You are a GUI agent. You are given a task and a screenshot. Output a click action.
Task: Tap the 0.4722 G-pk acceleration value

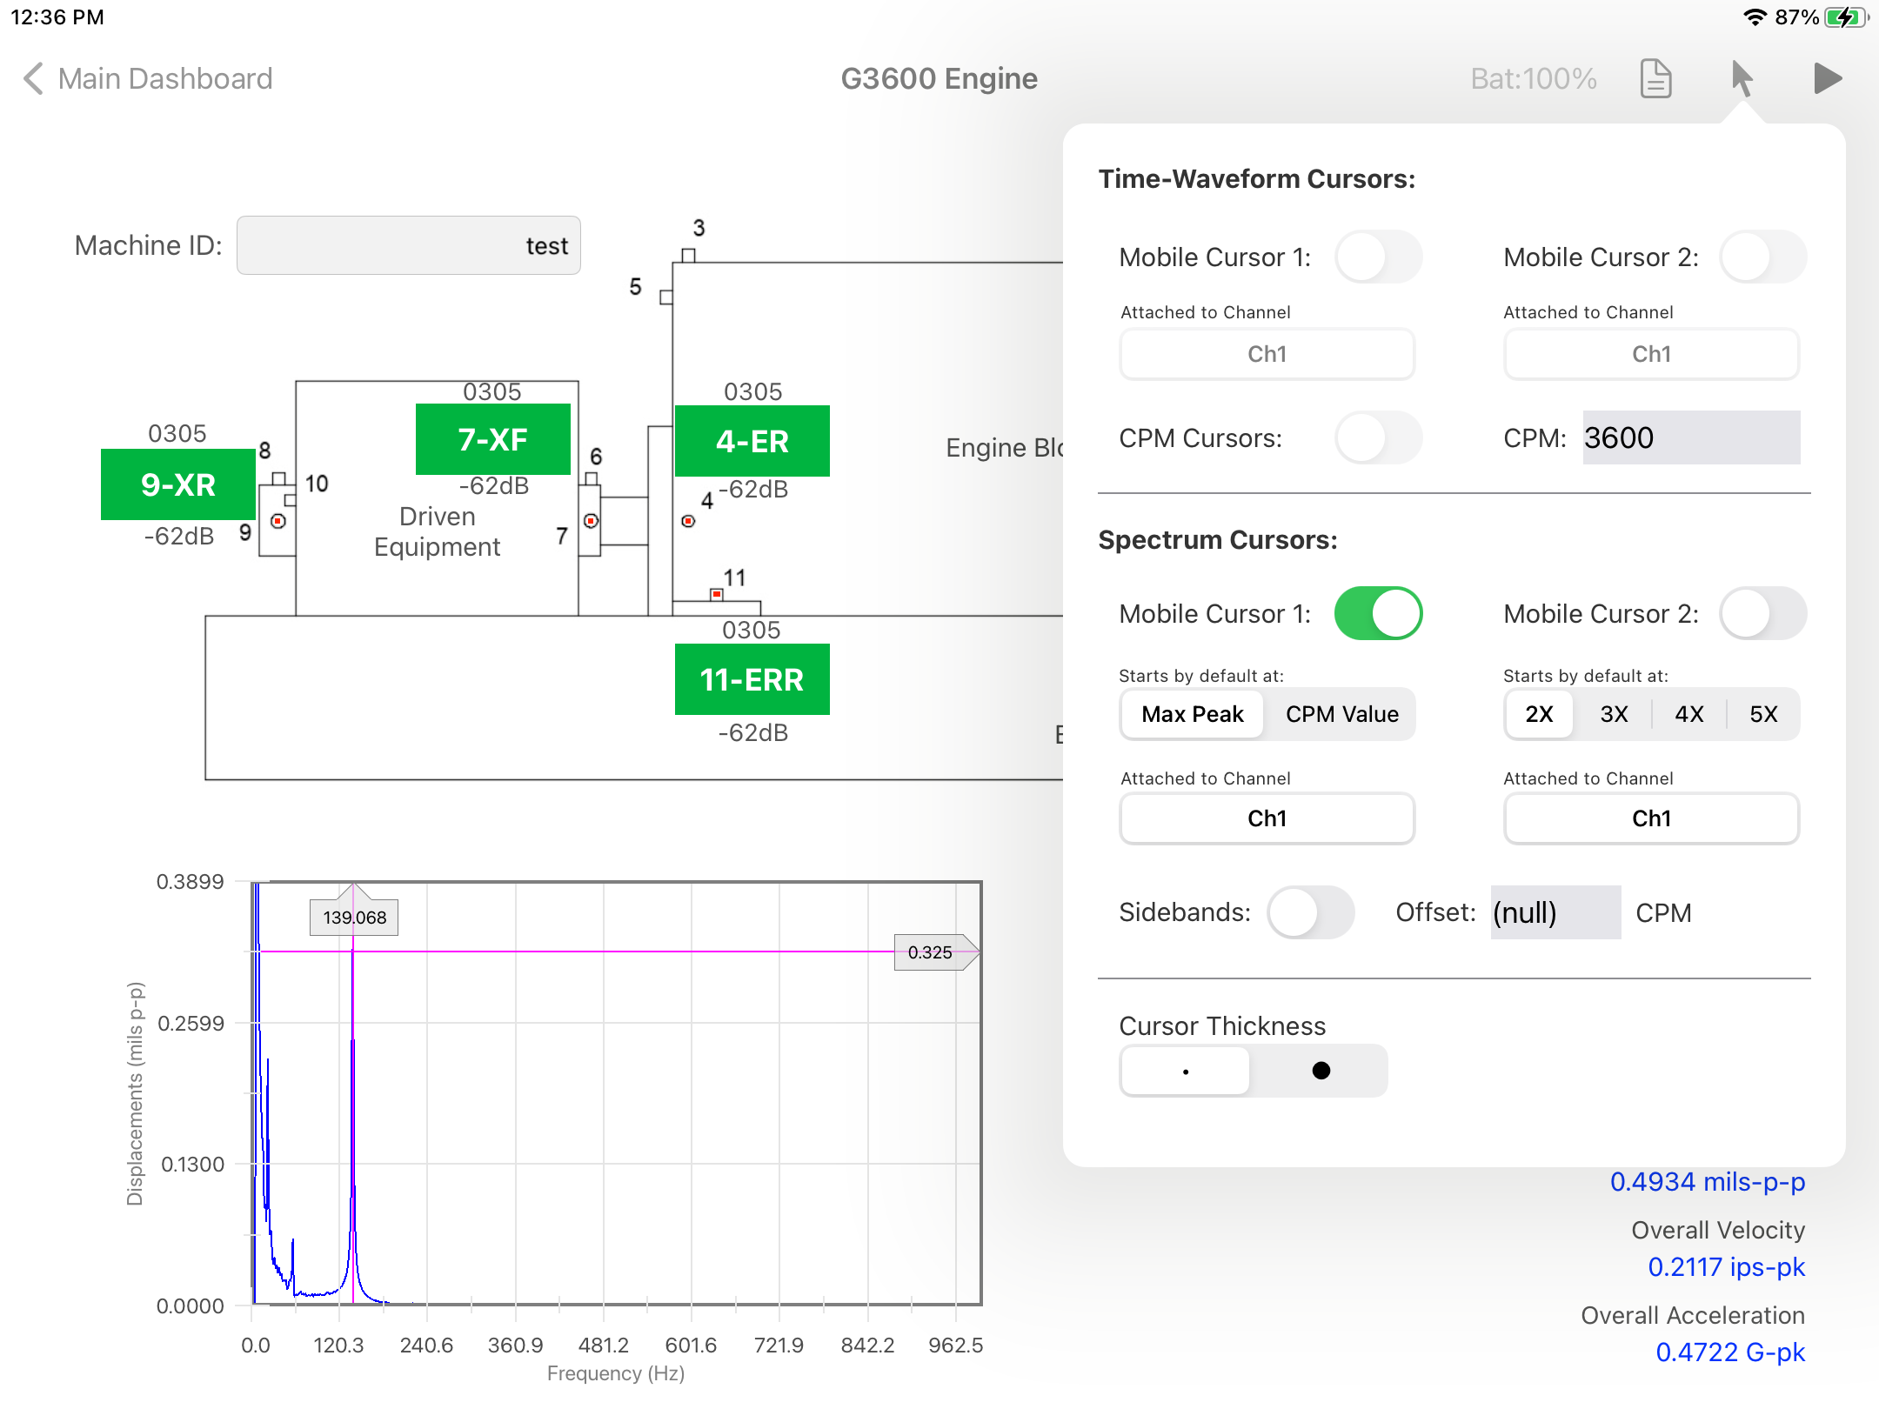pos(1729,1352)
